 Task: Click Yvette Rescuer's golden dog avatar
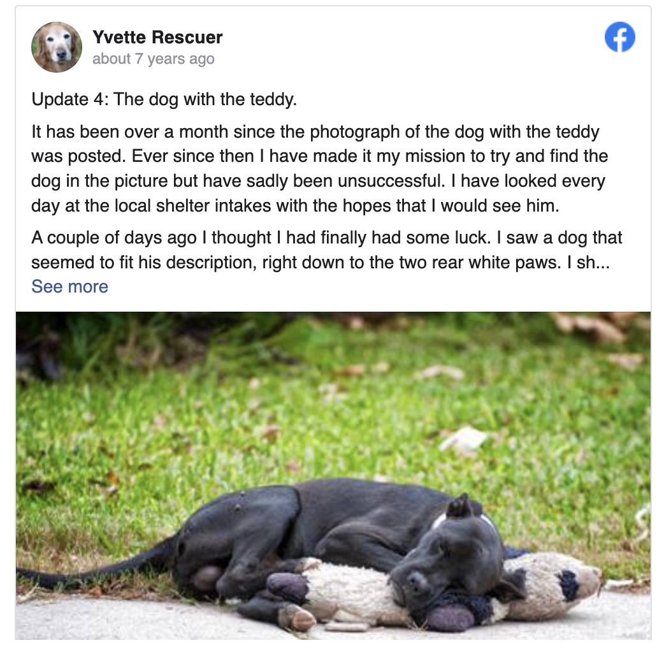[57, 47]
